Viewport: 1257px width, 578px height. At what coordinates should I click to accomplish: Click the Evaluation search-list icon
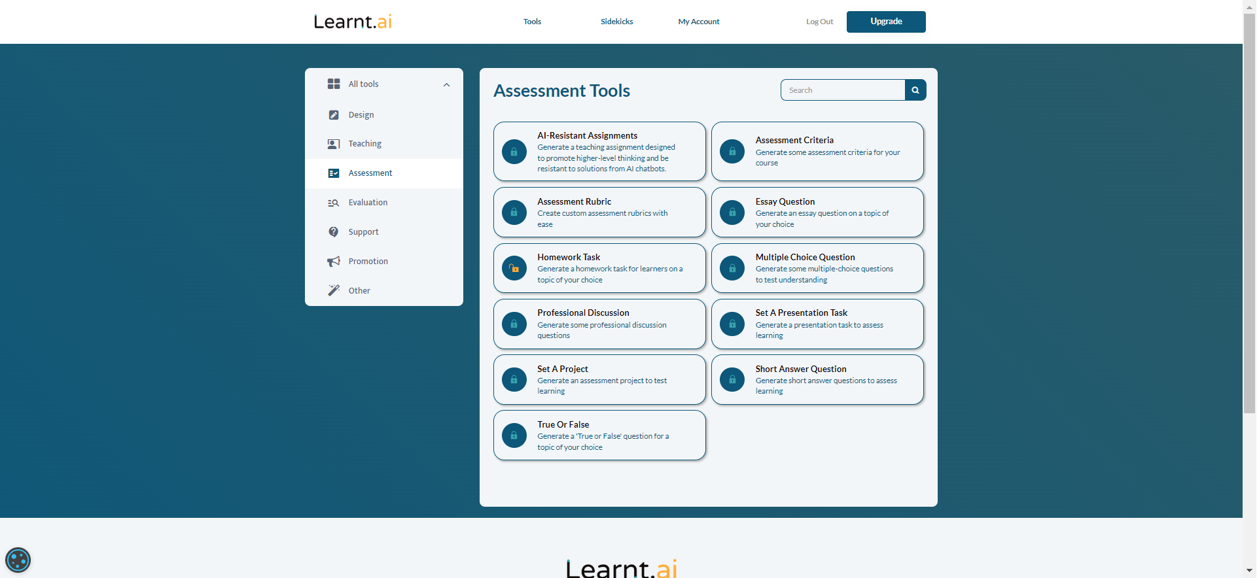[x=334, y=203]
